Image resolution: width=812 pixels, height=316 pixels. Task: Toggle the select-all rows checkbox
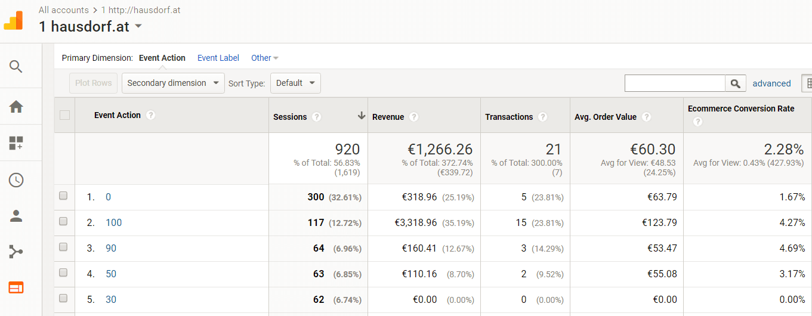[x=64, y=115]
